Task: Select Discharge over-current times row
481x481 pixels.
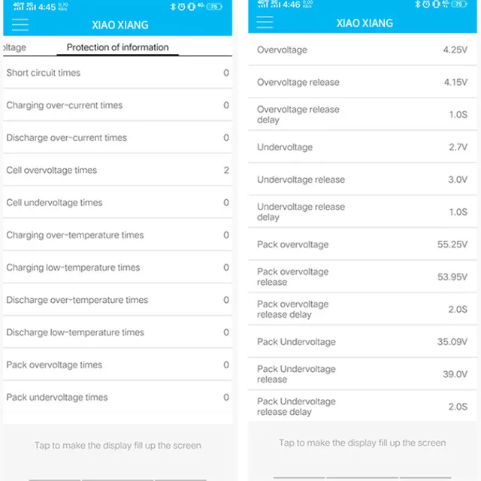Action: coord(117,138)
